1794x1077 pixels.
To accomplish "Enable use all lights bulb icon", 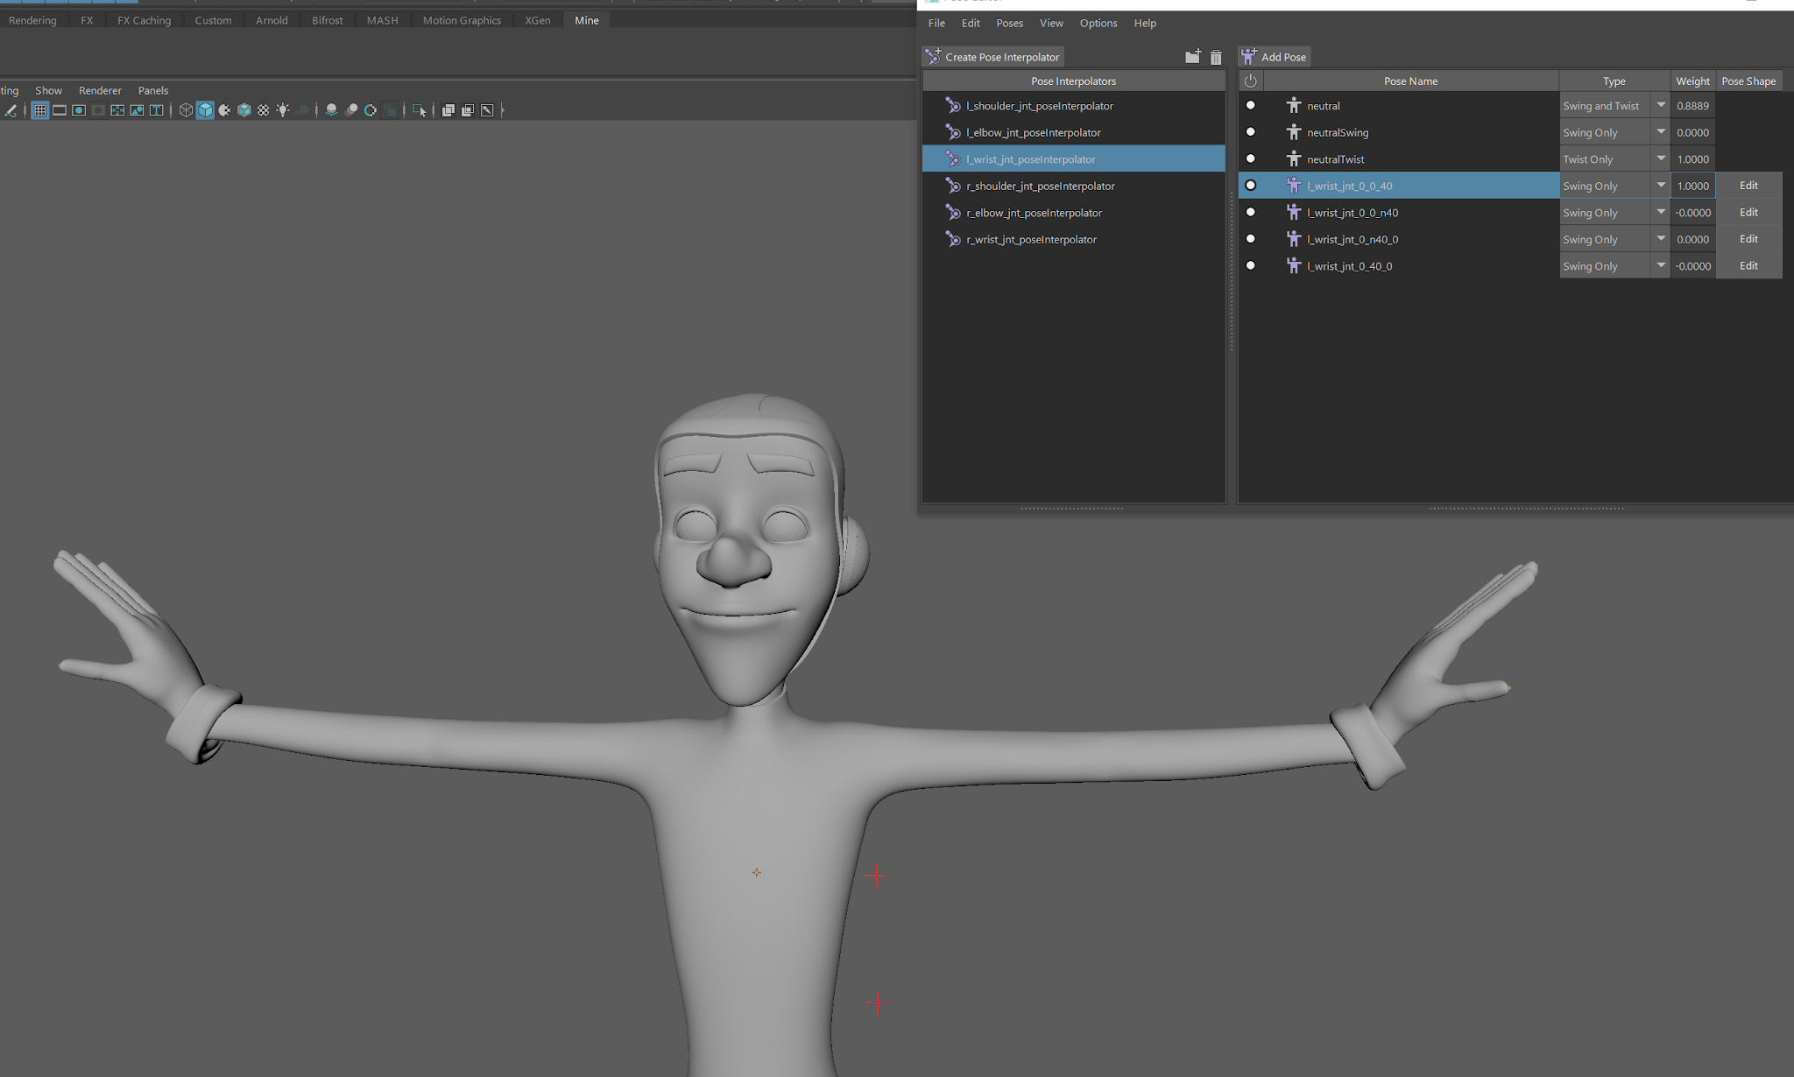I will click(x=283, y=110).
